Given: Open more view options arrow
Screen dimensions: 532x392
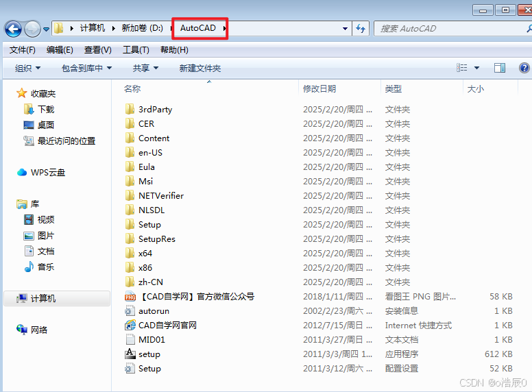Looking at the screenshot, I should (x=476, y=68).
